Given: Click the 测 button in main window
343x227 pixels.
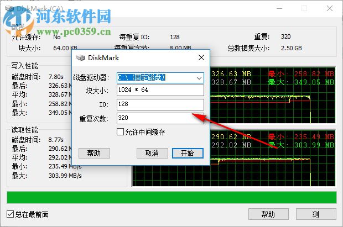Looking at the screenshot, I should point(316,214).
